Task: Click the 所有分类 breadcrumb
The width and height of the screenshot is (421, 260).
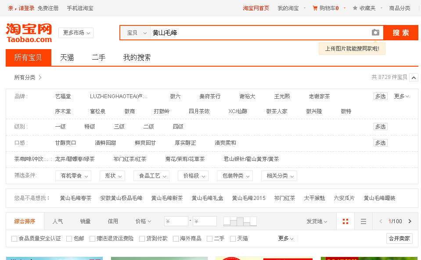Action: [x=25, y=78]
